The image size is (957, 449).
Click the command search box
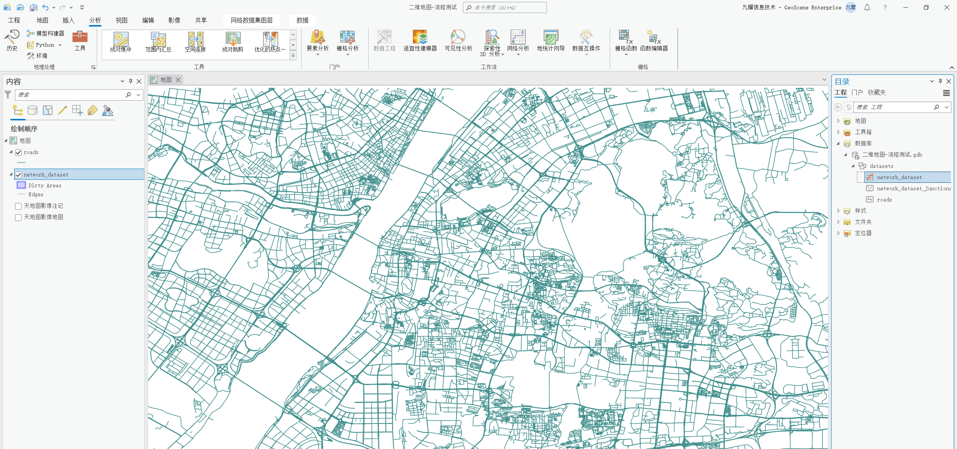[x=505, y=7]
